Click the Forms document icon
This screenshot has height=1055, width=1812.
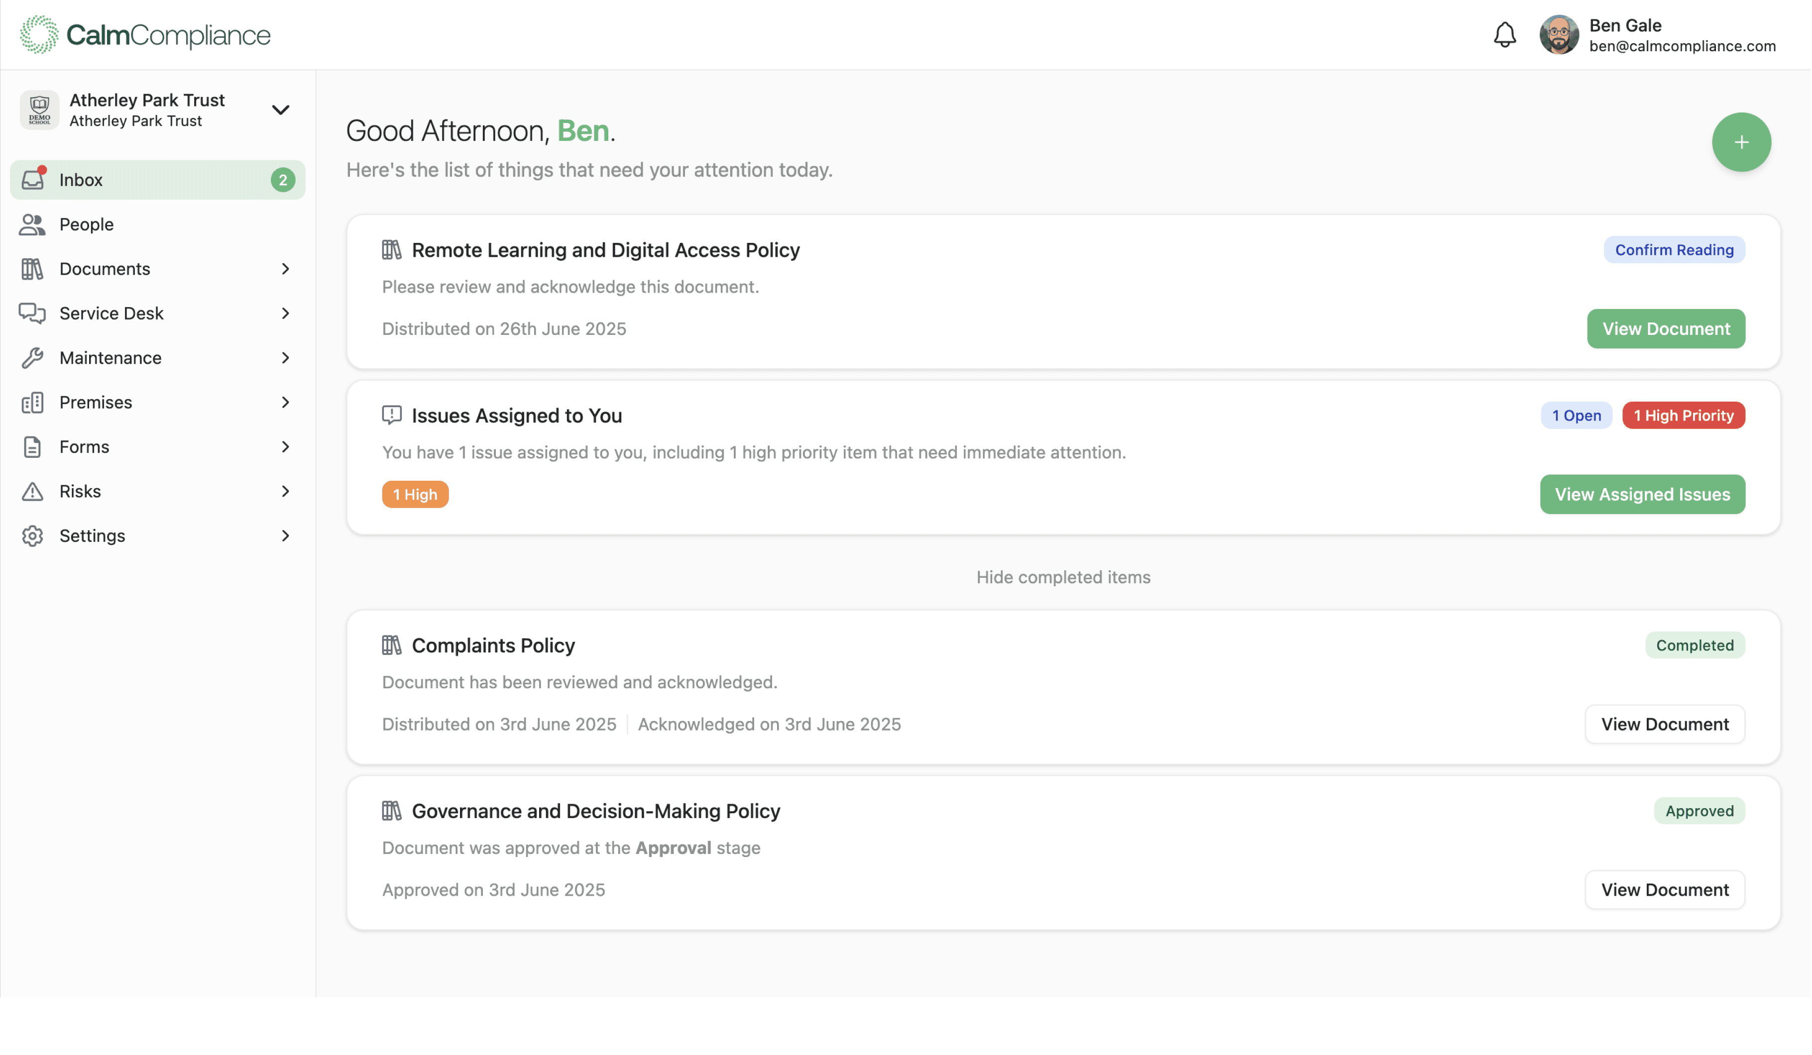32,446
